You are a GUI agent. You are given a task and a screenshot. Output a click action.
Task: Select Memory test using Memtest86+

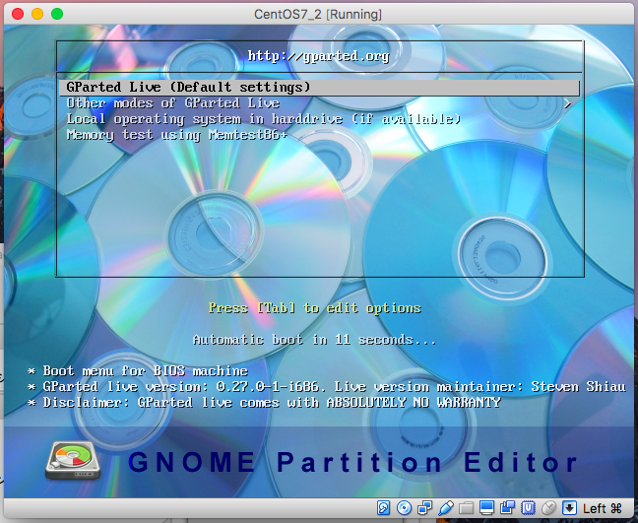click(176, 134)
